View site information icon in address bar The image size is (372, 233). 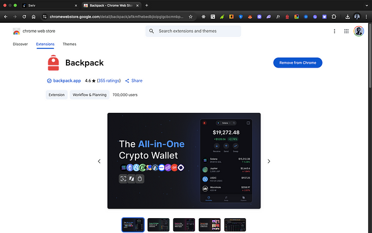[x=44, y=16]
